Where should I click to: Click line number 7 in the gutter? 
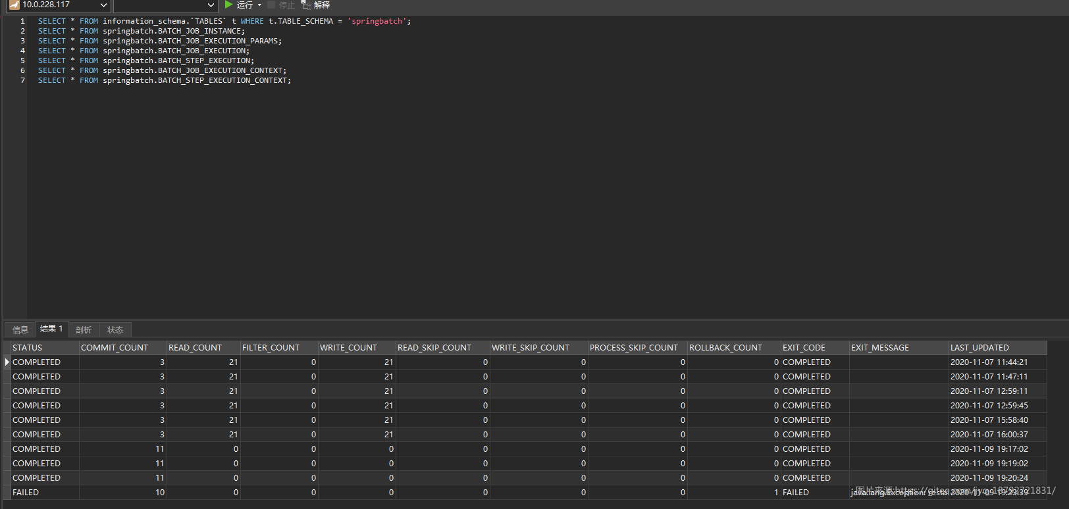[22, 80]
